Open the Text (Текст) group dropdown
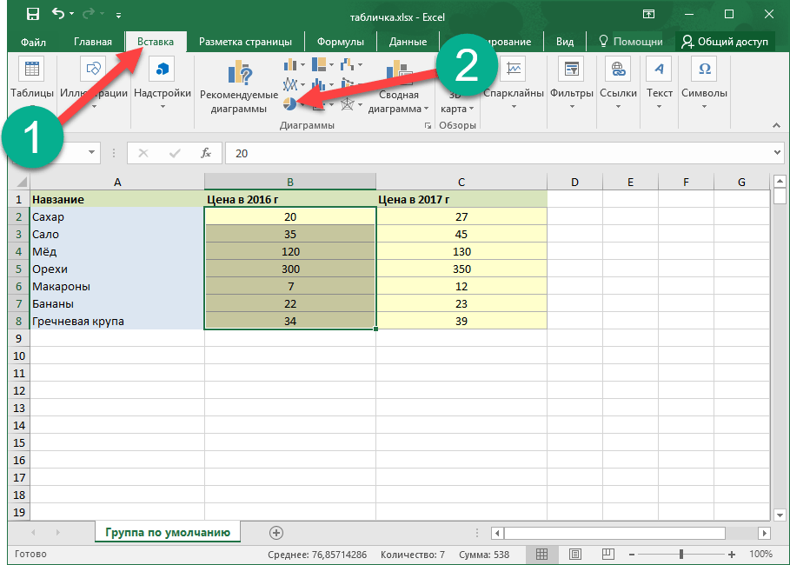This screenshot has height=565, width=790. tap(660, 107)
